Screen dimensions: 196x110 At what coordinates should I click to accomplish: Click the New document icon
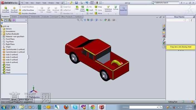point(66,2)
